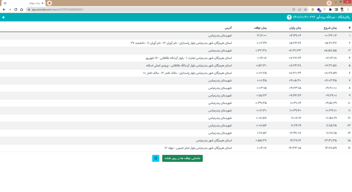Click the white back arrow in the teal header

click(3, 17)
